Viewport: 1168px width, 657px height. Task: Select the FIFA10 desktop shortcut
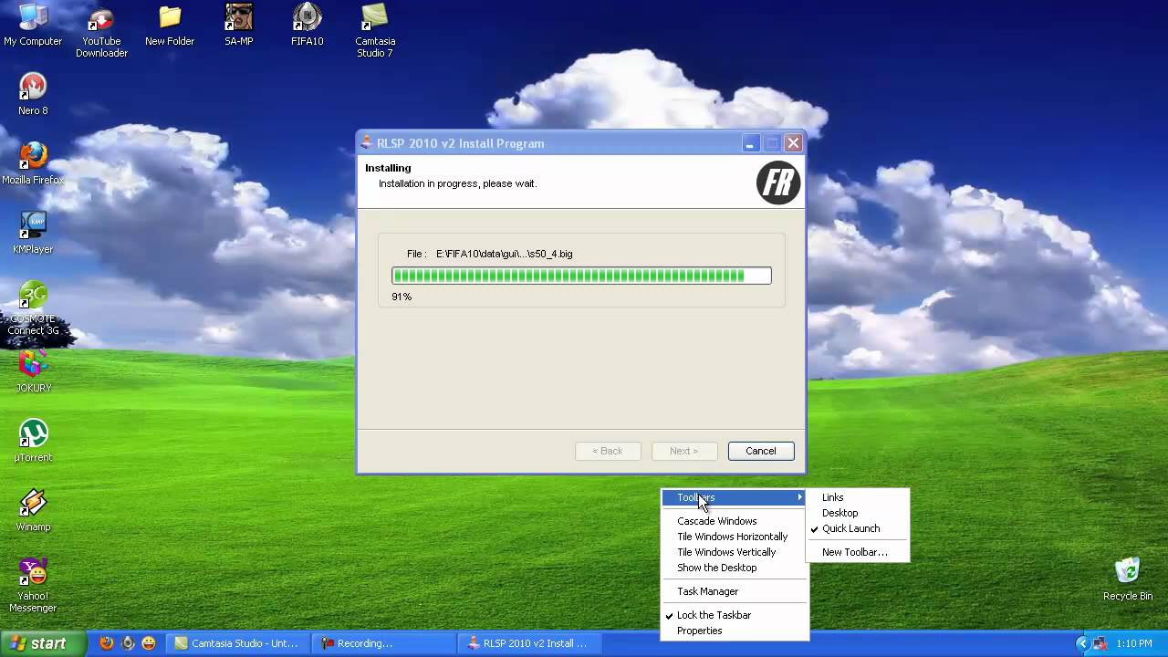pos(308,25)
